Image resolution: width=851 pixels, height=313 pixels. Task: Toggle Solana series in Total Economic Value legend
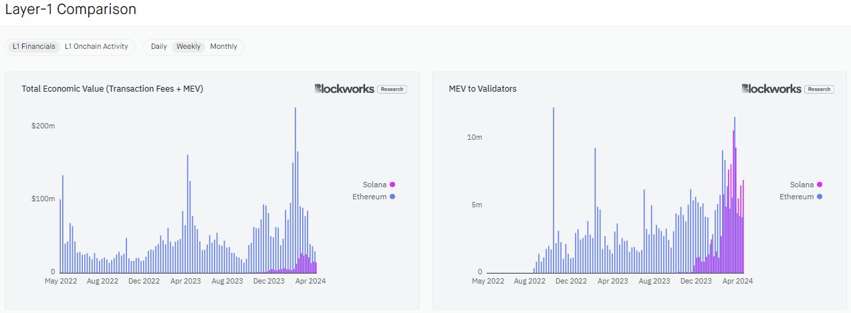[x=378, y=185]
